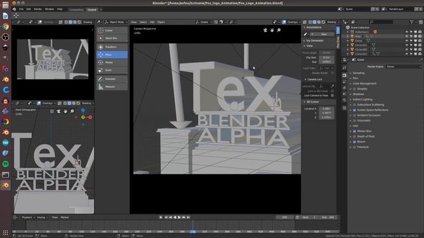Click zoom magnifier icon in main viewport
Image resolution: width=424 pixels, height=238 pixels.
(279, 30)
